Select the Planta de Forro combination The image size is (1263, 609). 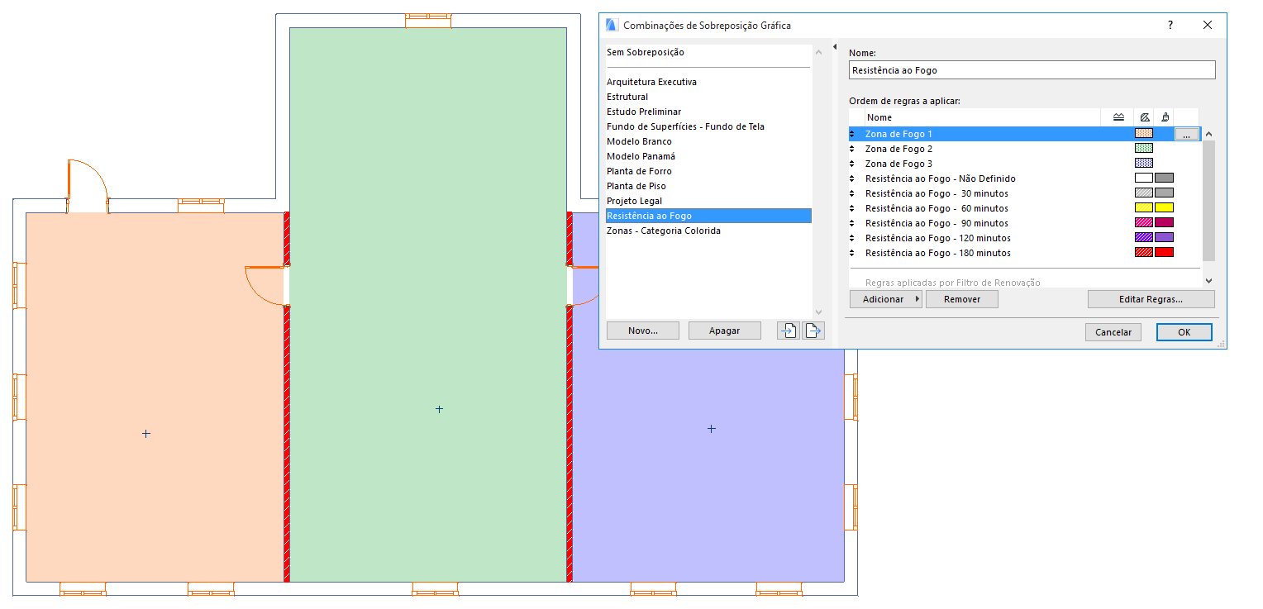pyautogui.click(x=639, y=171)
